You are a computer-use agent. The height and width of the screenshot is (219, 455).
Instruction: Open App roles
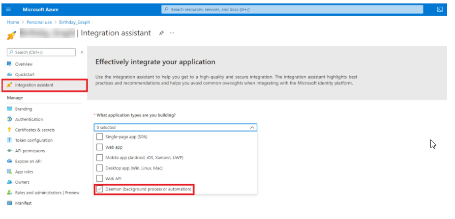24,172
